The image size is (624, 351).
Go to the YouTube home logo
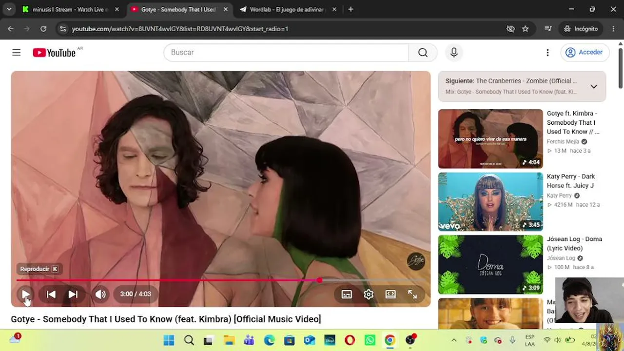tap(54, 53)
